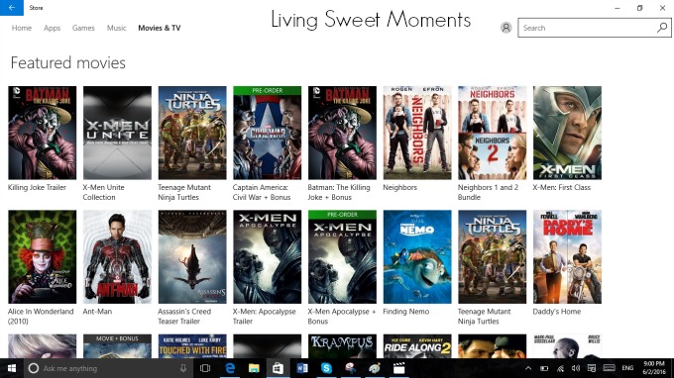The image size is (674, 378).
Task: Open the volume control in system tray
Action: pos(576,368)
